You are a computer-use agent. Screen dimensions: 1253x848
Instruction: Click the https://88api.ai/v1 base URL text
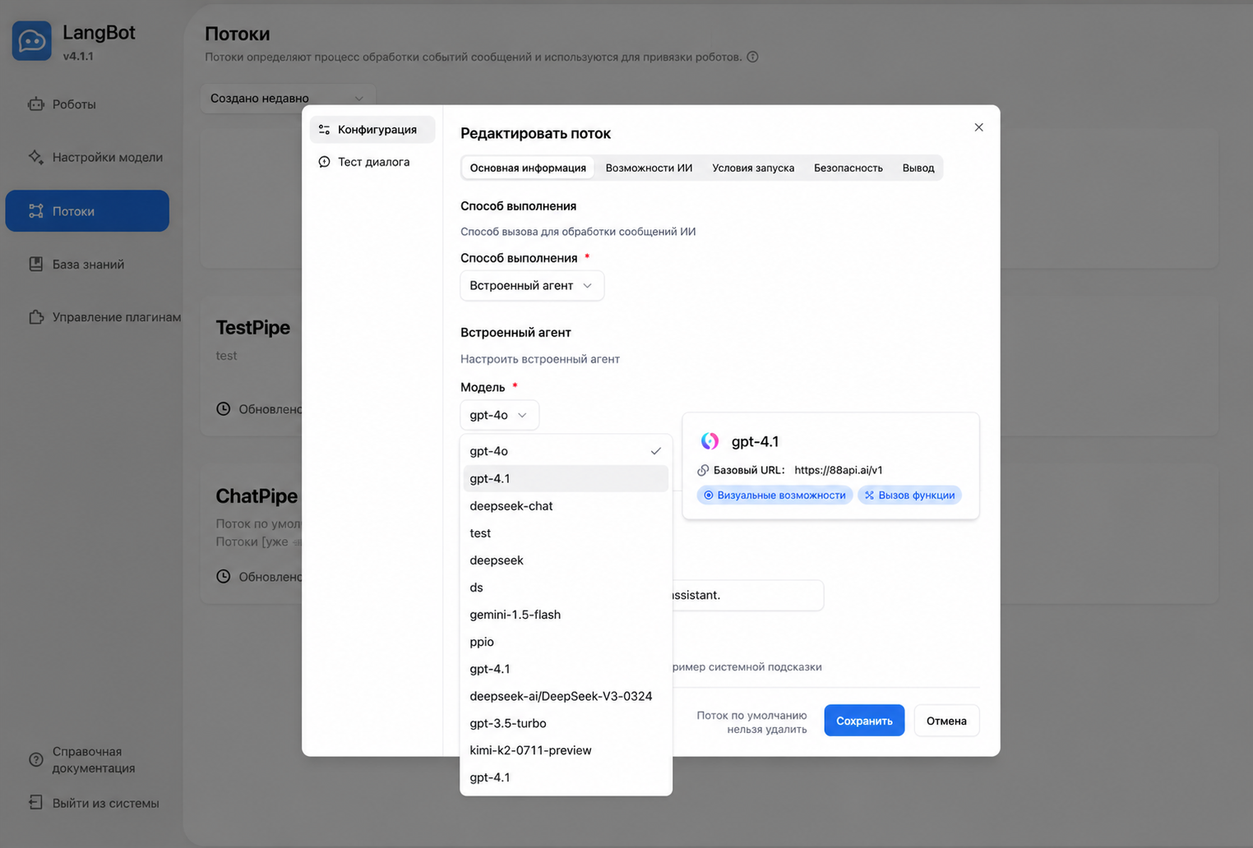point(839,470)
